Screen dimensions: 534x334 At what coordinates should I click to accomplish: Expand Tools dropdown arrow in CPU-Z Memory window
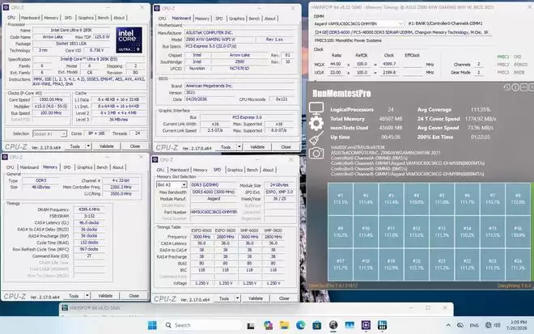(x=87, y=296)
